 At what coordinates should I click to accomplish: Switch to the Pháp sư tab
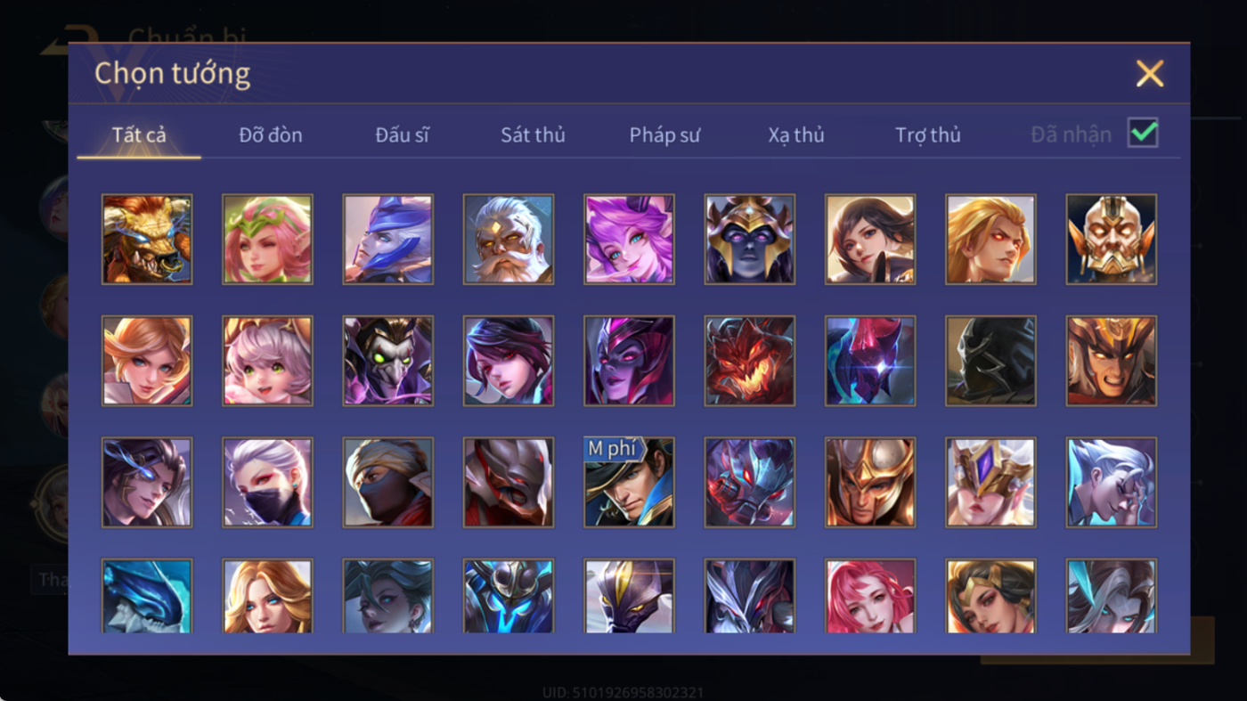tap(664, 135)
